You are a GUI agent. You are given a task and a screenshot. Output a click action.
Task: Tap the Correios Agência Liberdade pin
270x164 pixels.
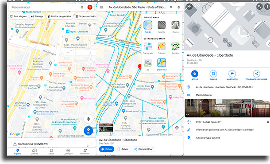coord(39,86)
